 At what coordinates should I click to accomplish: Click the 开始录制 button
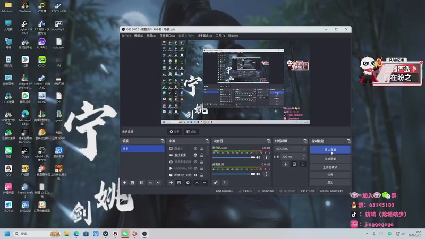click(330, 159)
